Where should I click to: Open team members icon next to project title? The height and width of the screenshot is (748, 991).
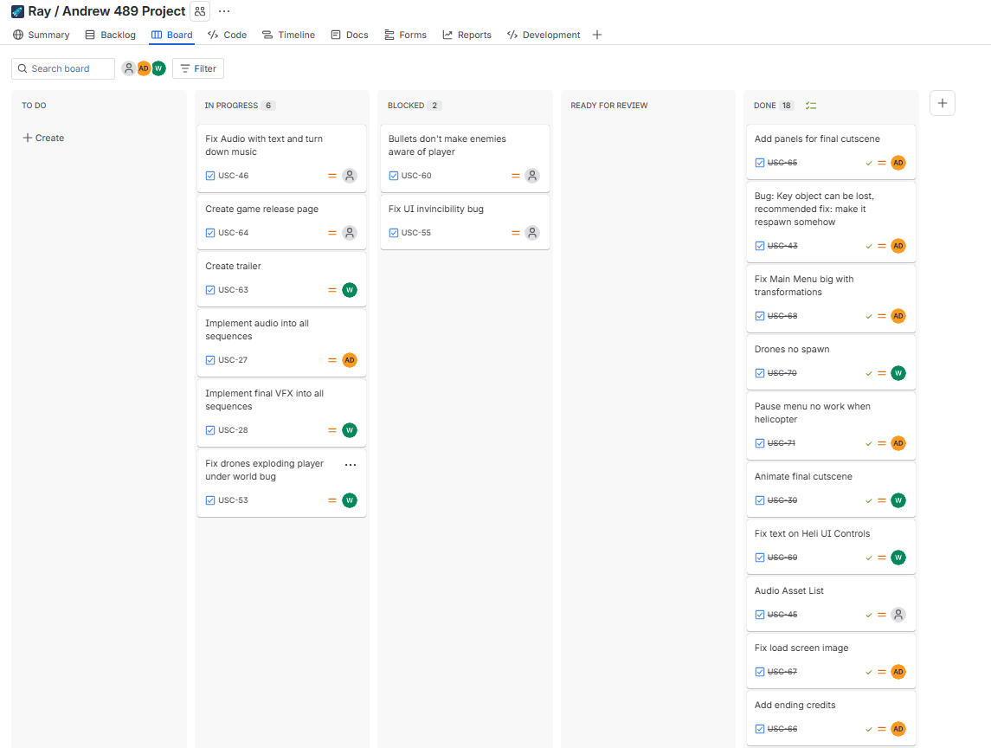(200, 11)
